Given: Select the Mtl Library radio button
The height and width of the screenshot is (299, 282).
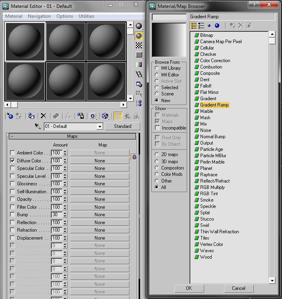Looking at the screenshot, I should pos(157,68).
